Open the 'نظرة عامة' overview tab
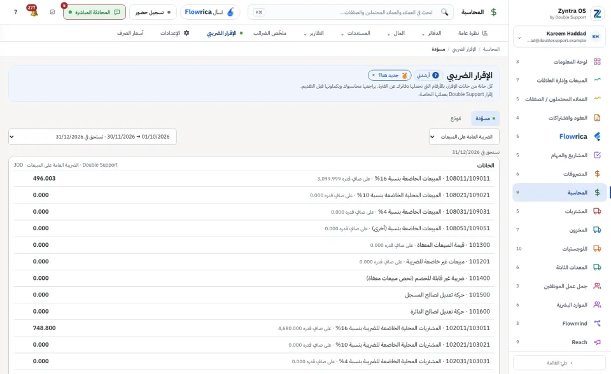 pos(473,33)
